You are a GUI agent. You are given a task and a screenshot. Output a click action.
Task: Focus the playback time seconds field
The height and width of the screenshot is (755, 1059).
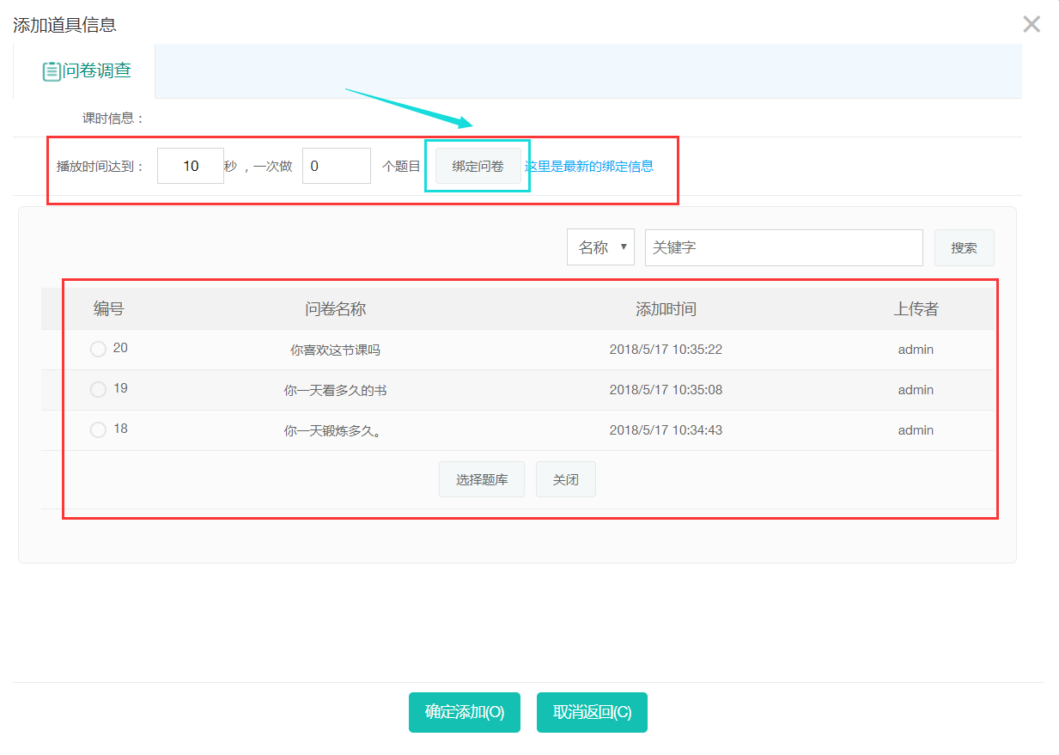191,166
